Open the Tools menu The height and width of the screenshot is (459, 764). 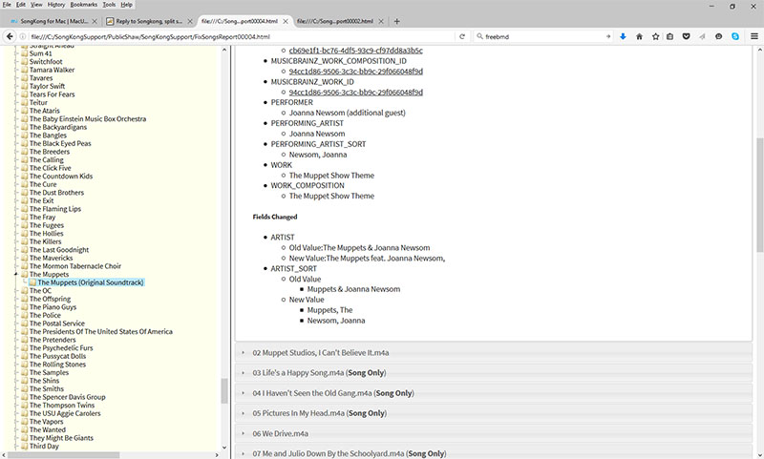[x=109, y=5]
